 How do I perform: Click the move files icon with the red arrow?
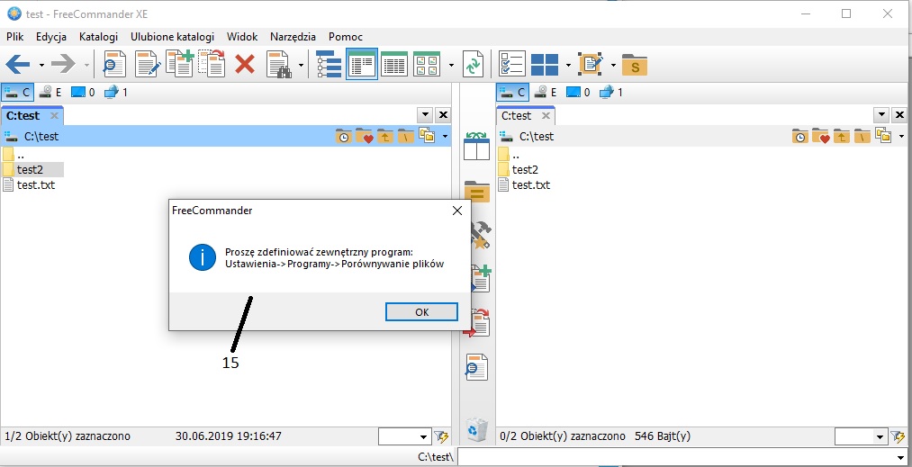pyautogui.click(x=212, y=63)
